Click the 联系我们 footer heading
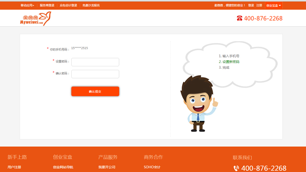The height and width of the screenshot is (172, 306). (242, 158)
